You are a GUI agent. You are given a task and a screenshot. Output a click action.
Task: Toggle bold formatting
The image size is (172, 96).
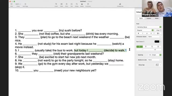(138, 33)
